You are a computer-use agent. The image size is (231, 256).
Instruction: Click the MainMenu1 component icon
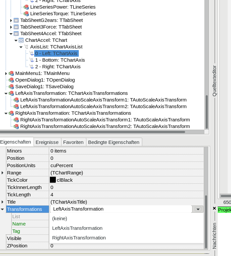11,73
